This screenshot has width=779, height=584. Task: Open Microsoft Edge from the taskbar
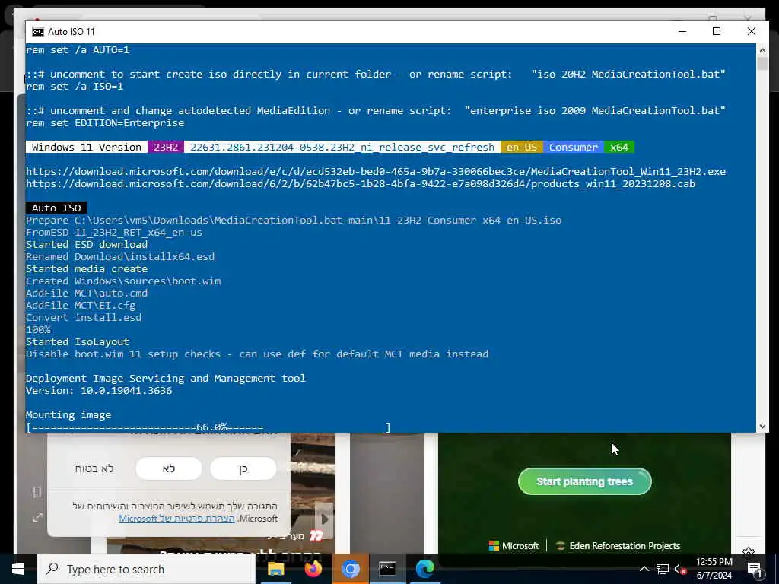[424, 569]
